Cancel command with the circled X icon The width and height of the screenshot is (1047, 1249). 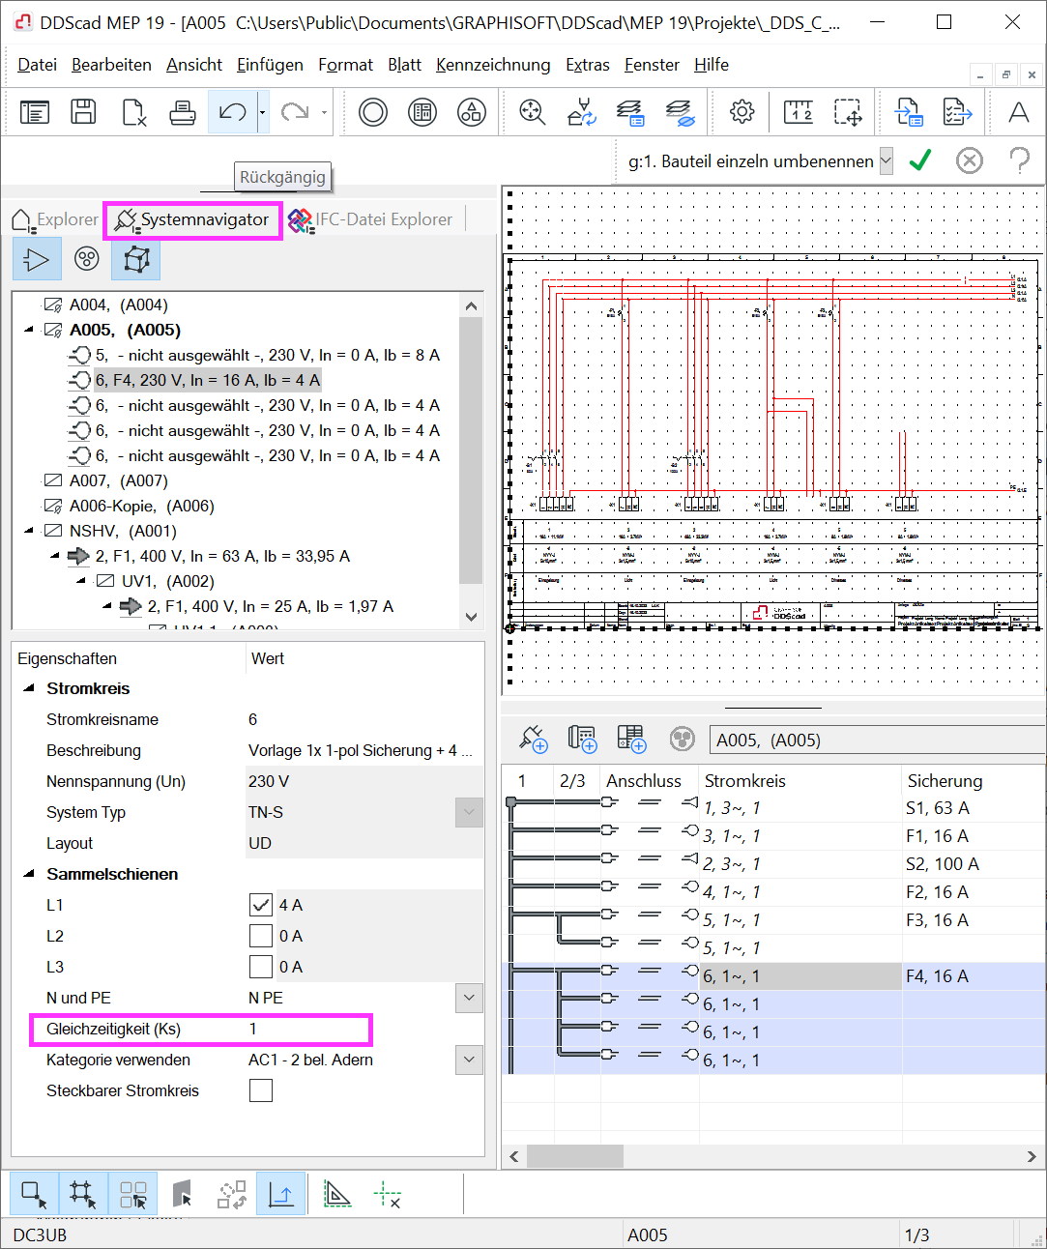(969, 160)
